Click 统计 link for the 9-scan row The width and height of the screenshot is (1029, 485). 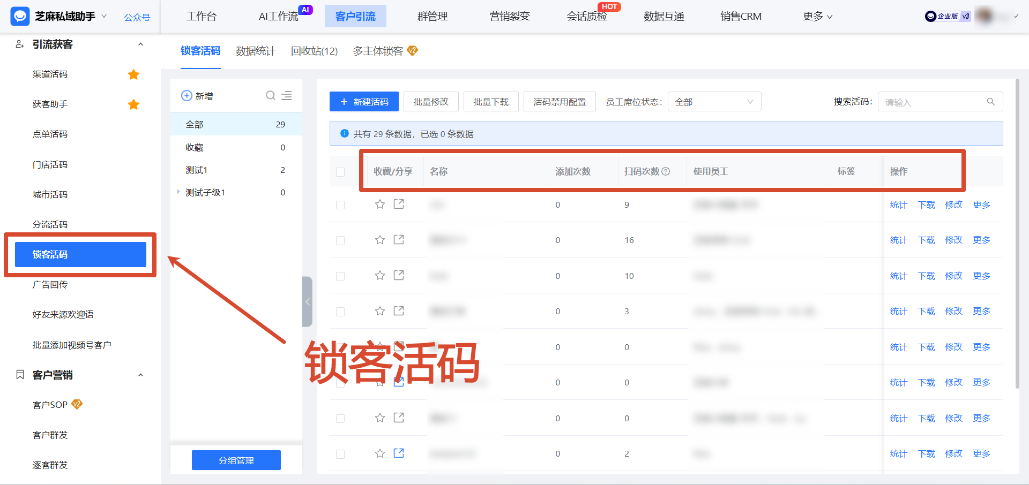(x=898, y=204)
